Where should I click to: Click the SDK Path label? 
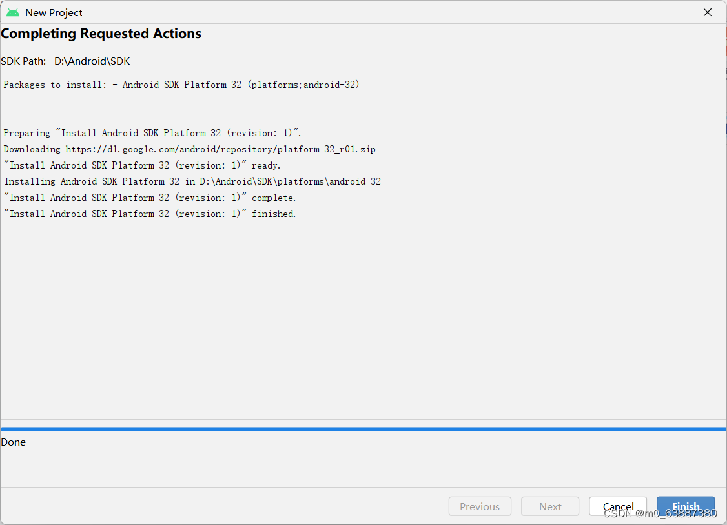pos(23,61)
